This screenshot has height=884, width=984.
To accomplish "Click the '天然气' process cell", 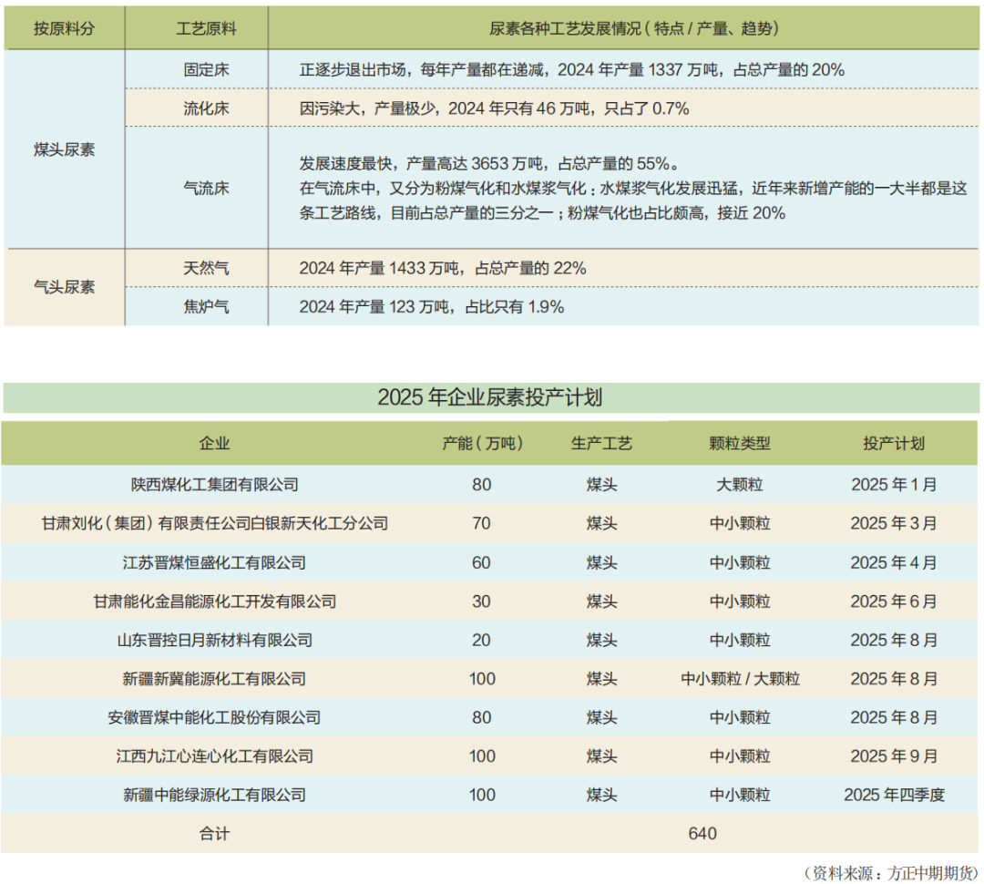I will click(207, 268).
